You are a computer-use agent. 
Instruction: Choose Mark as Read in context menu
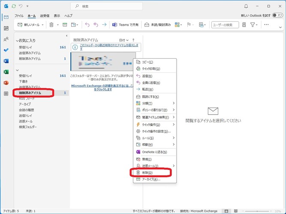point(155,97)
